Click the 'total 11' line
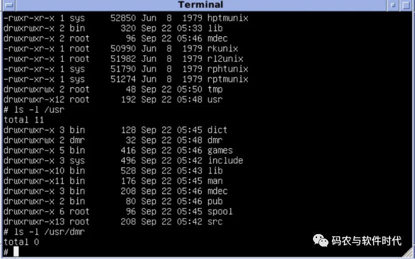415x259 pixels. pyautogui.click(x=23, y=120)
